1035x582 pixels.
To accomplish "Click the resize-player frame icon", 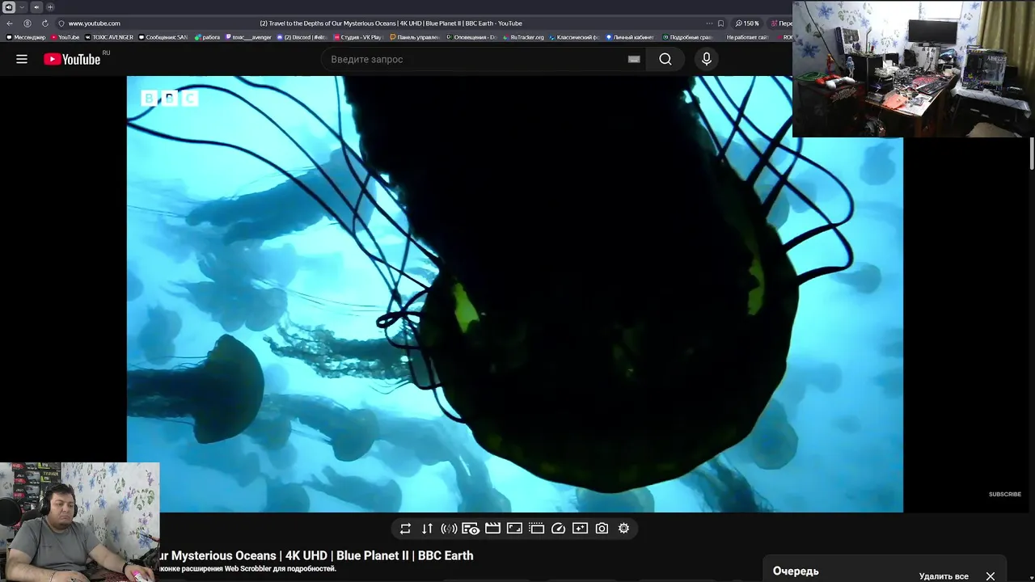I will click(x=514, y=529).
